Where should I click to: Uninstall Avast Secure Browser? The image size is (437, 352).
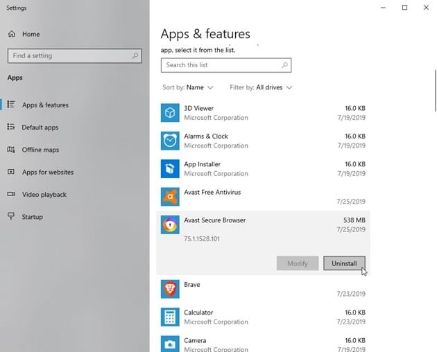click(x=344, y=263)
